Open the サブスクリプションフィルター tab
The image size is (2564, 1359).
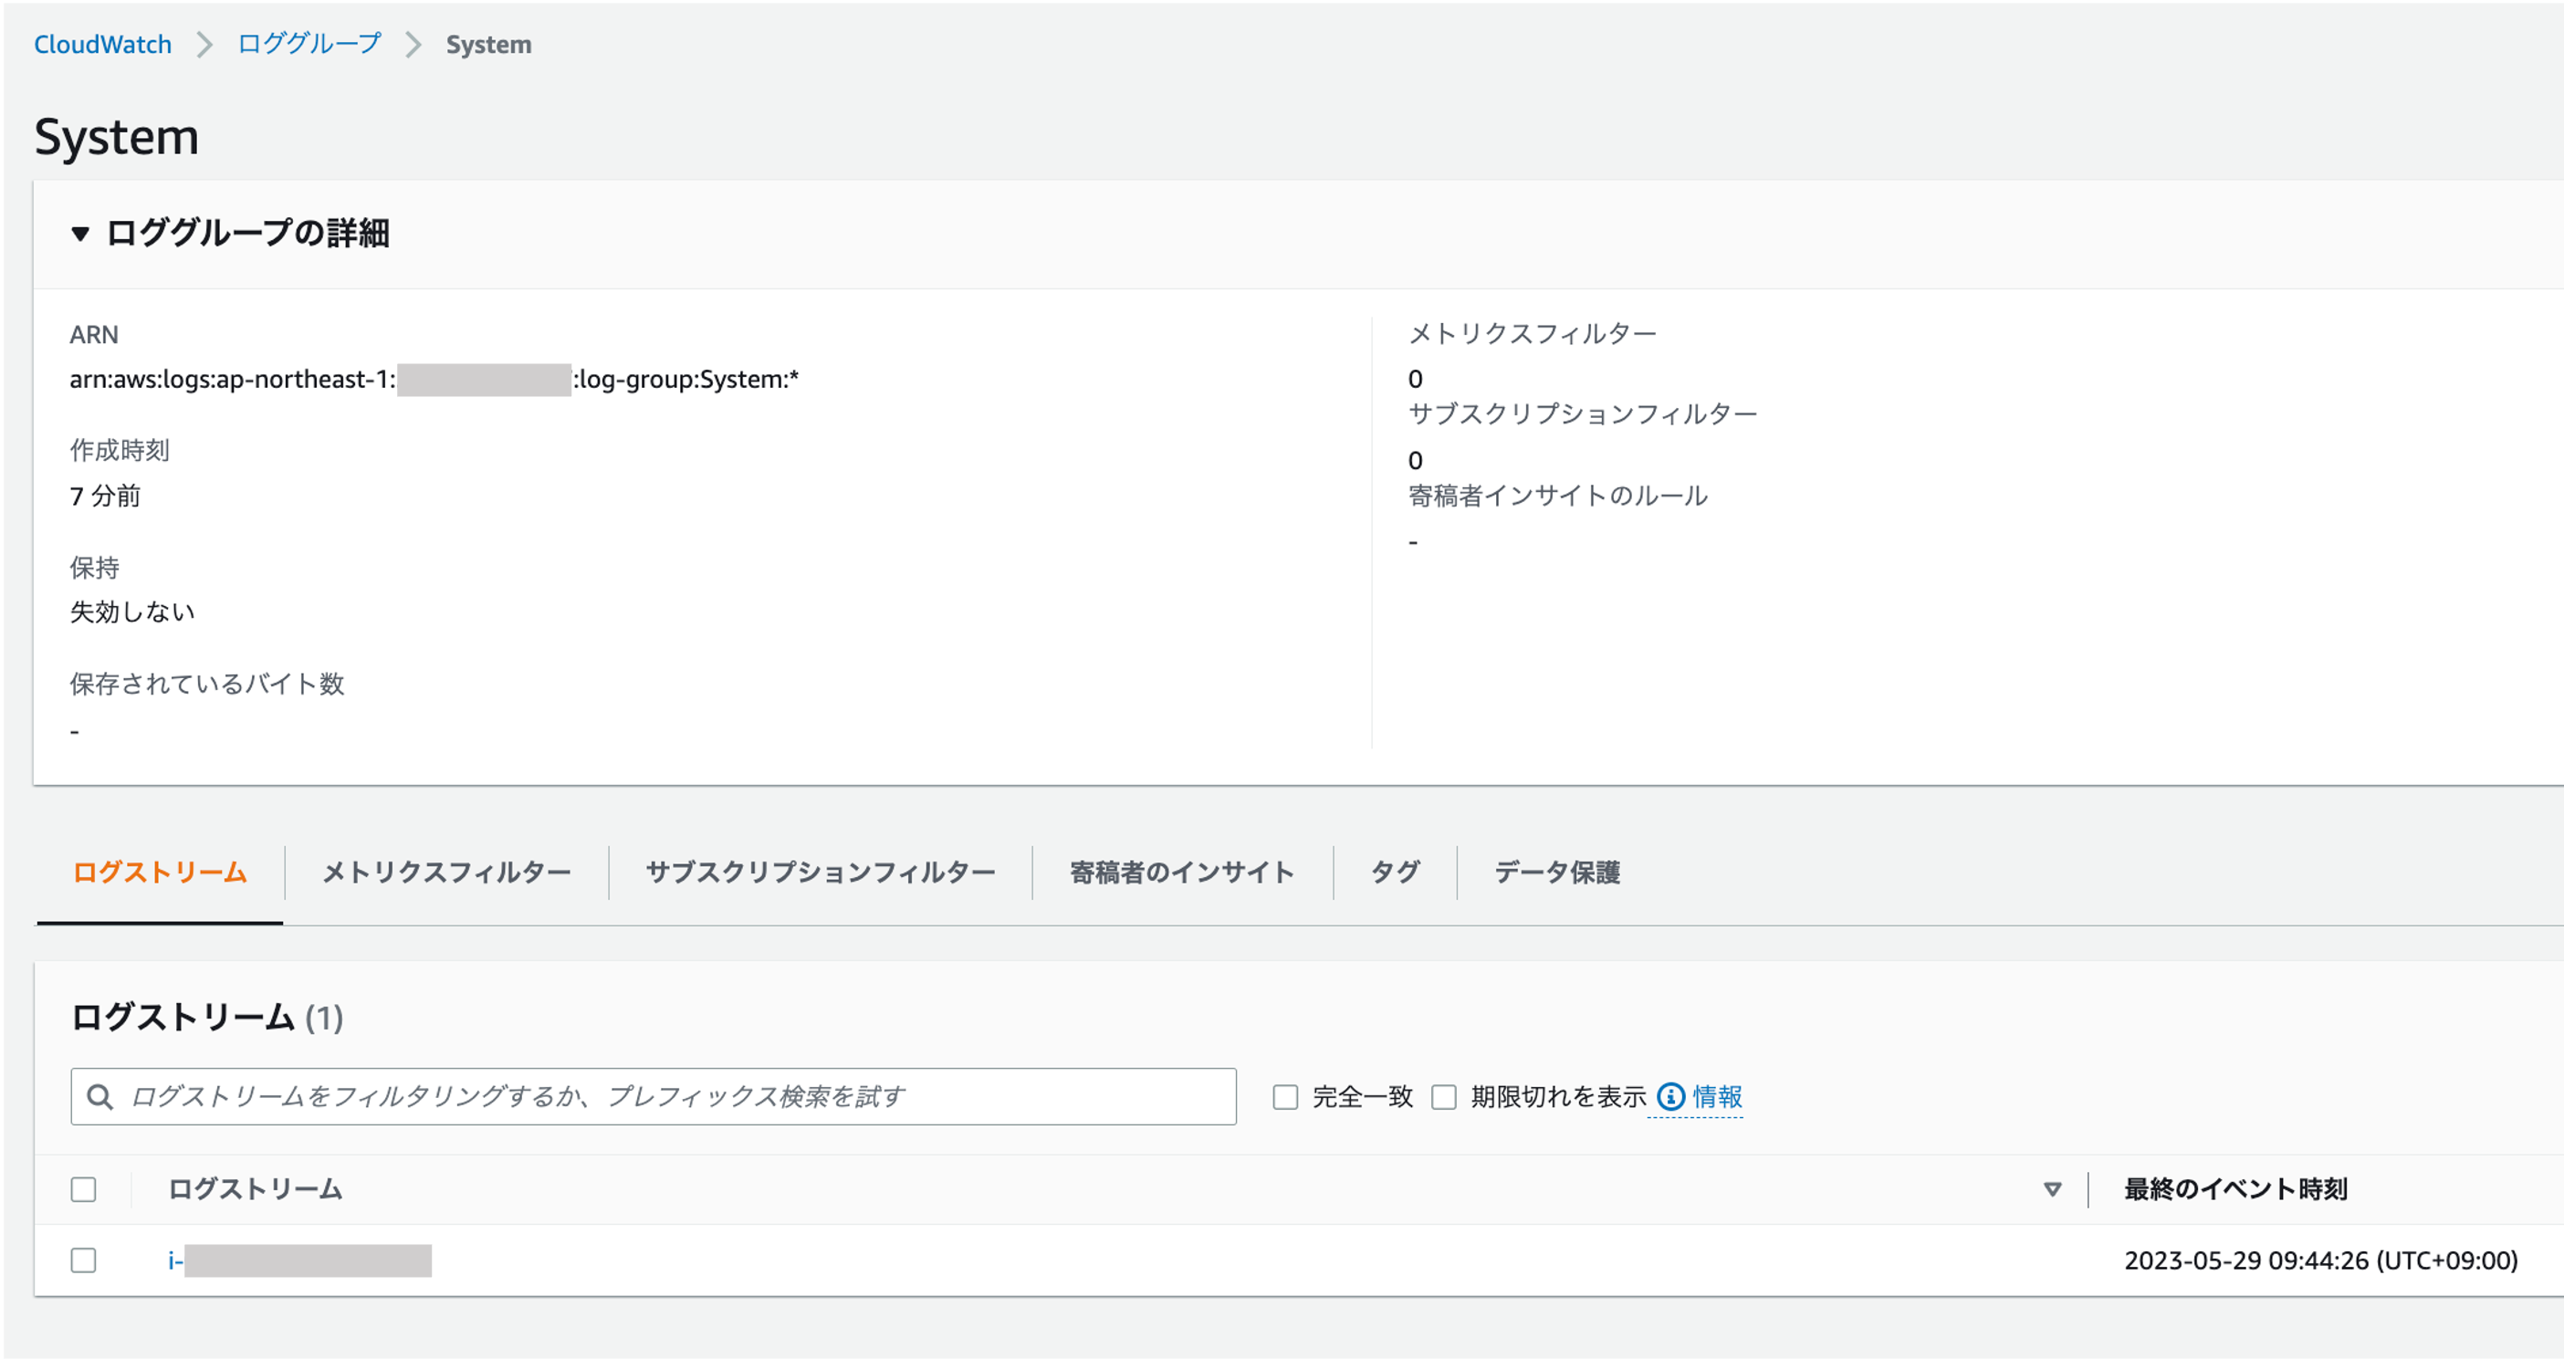821,873
